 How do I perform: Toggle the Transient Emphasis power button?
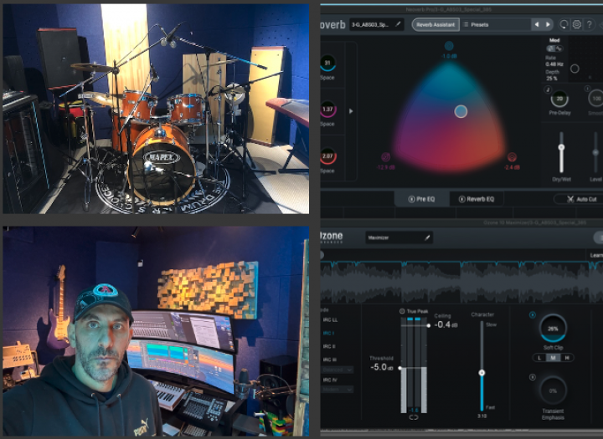(x=533, y=376)
